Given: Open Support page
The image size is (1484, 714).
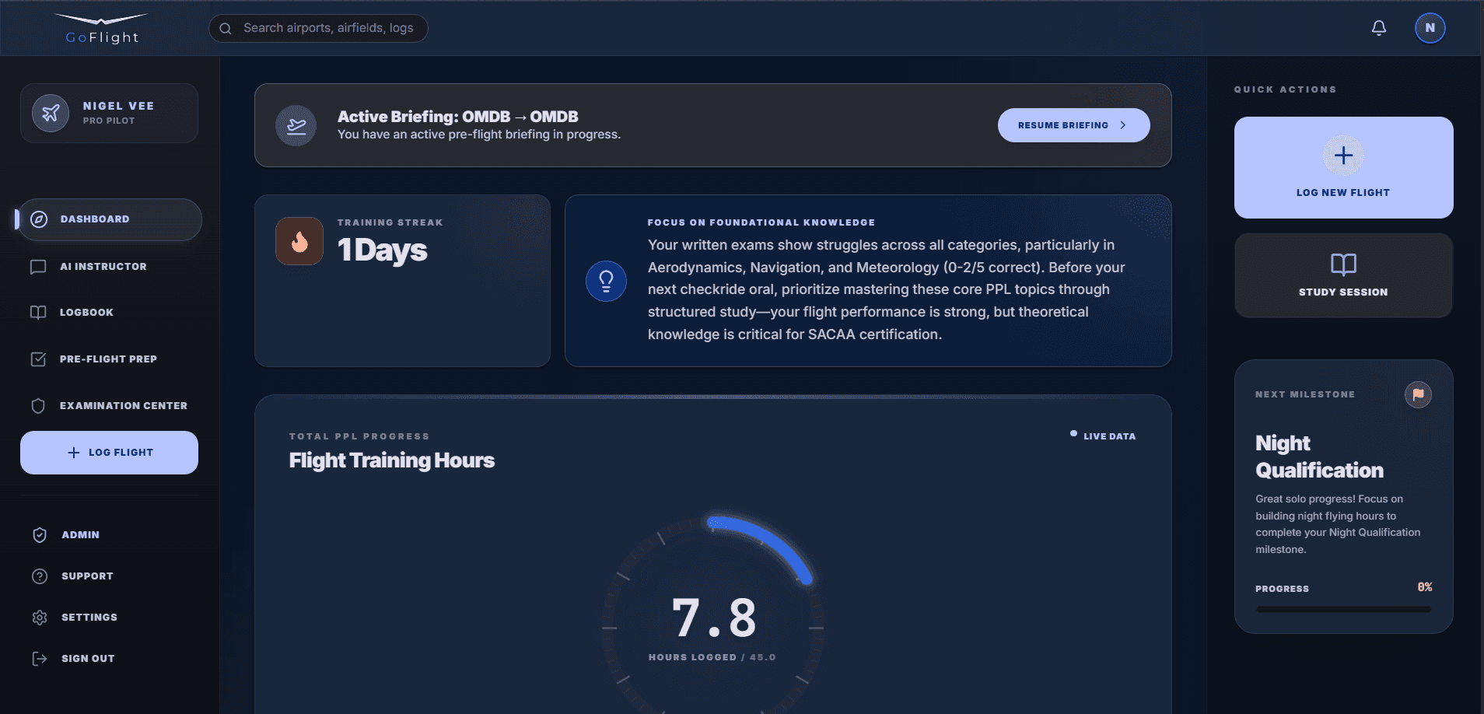Looking at the screenshot, I should pos(109,576).
